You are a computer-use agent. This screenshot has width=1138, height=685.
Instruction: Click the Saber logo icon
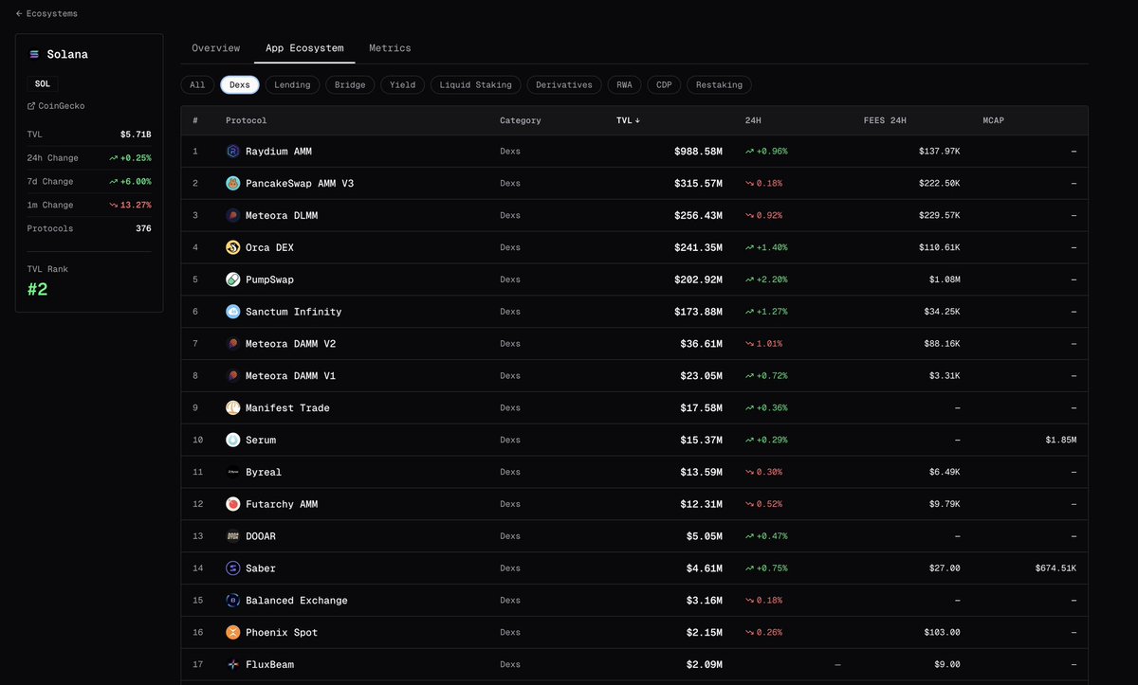click(233, 568)
